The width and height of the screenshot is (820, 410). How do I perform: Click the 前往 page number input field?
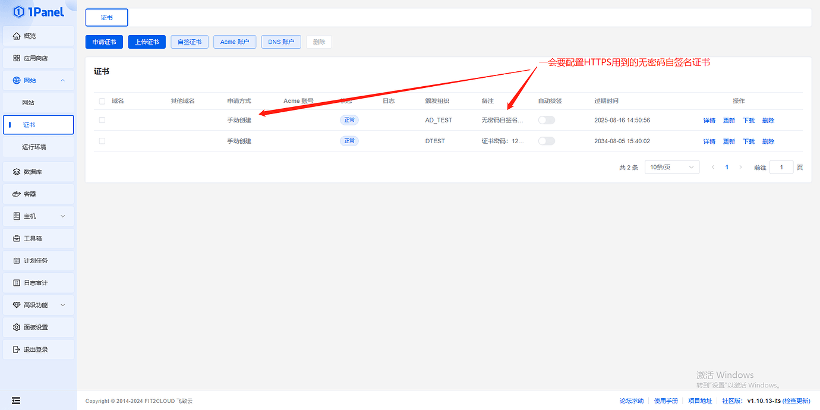pos(781,167)
